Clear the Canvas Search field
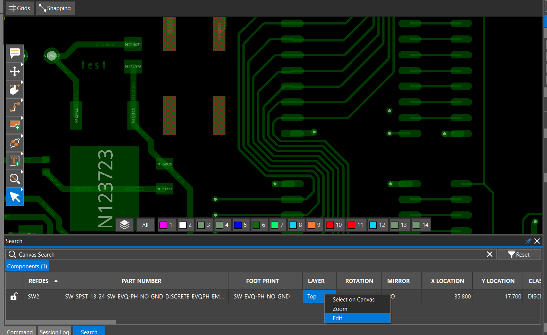This screenshot has height=335, width=547. 490,254
